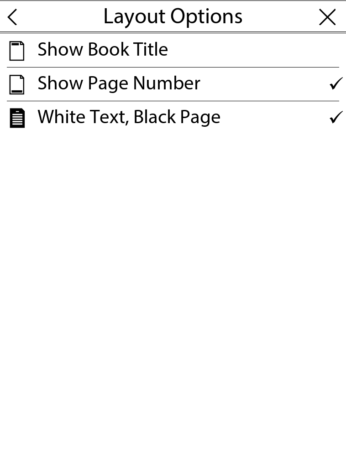Click the checkmark beside Show Page Number

coord(336,83)
